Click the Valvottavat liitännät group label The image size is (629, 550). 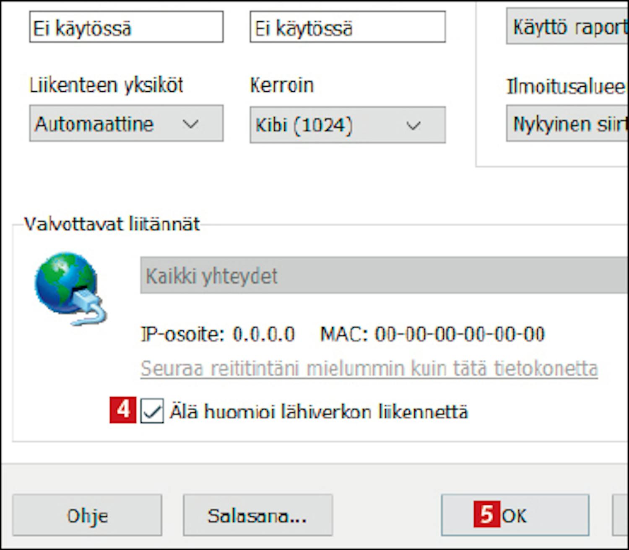click(112, 224)
